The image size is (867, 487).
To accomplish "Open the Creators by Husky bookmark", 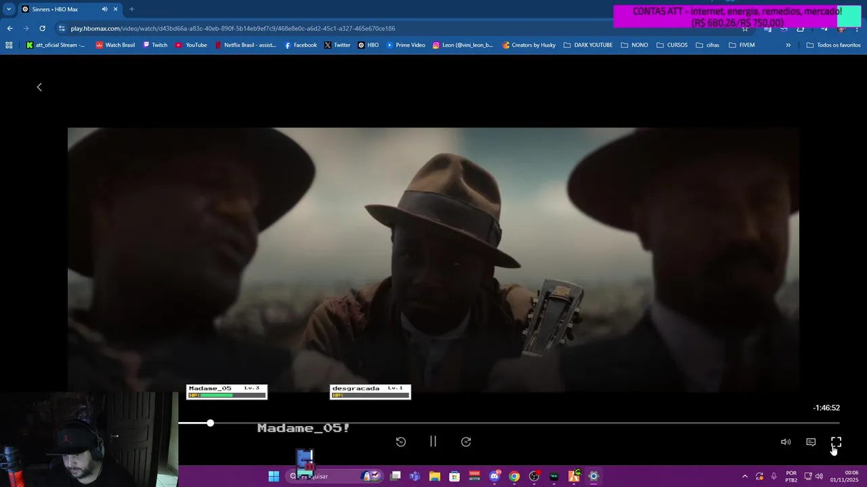I will tap(529, 45).
